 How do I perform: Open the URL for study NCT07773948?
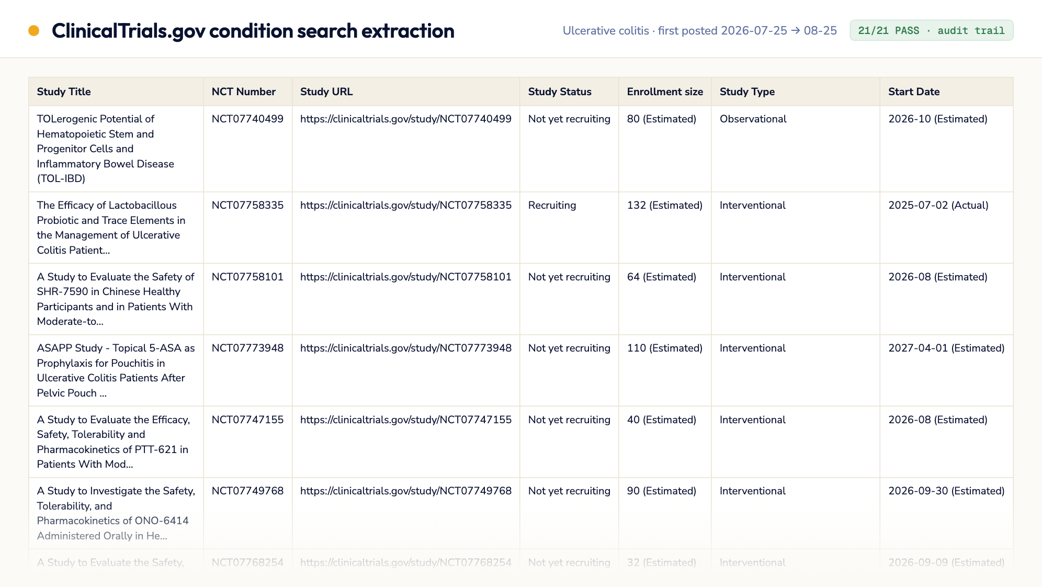(x=406, y=348)
